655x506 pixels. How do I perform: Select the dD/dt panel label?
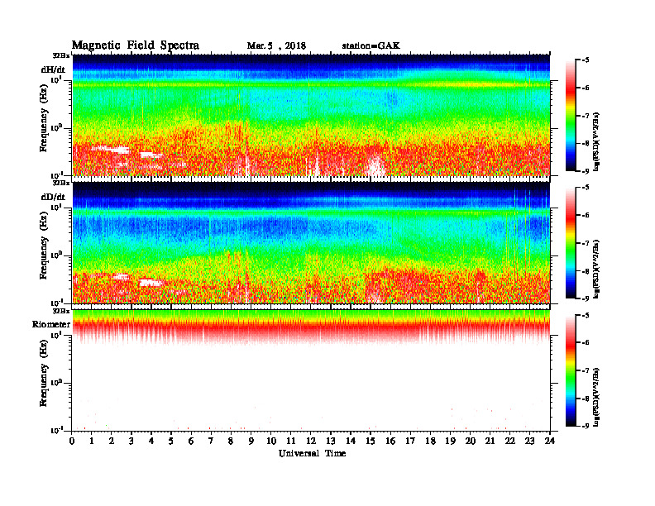point(53,197)
